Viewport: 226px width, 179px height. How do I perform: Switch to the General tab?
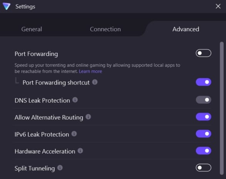tap(32, 29)
